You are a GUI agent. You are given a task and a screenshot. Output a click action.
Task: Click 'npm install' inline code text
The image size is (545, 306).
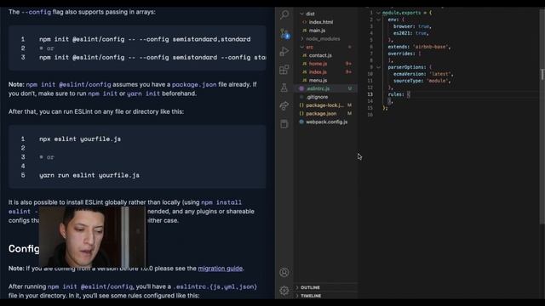pos(221,202)
